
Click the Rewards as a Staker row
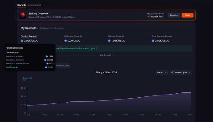click(x=29, y=56)
